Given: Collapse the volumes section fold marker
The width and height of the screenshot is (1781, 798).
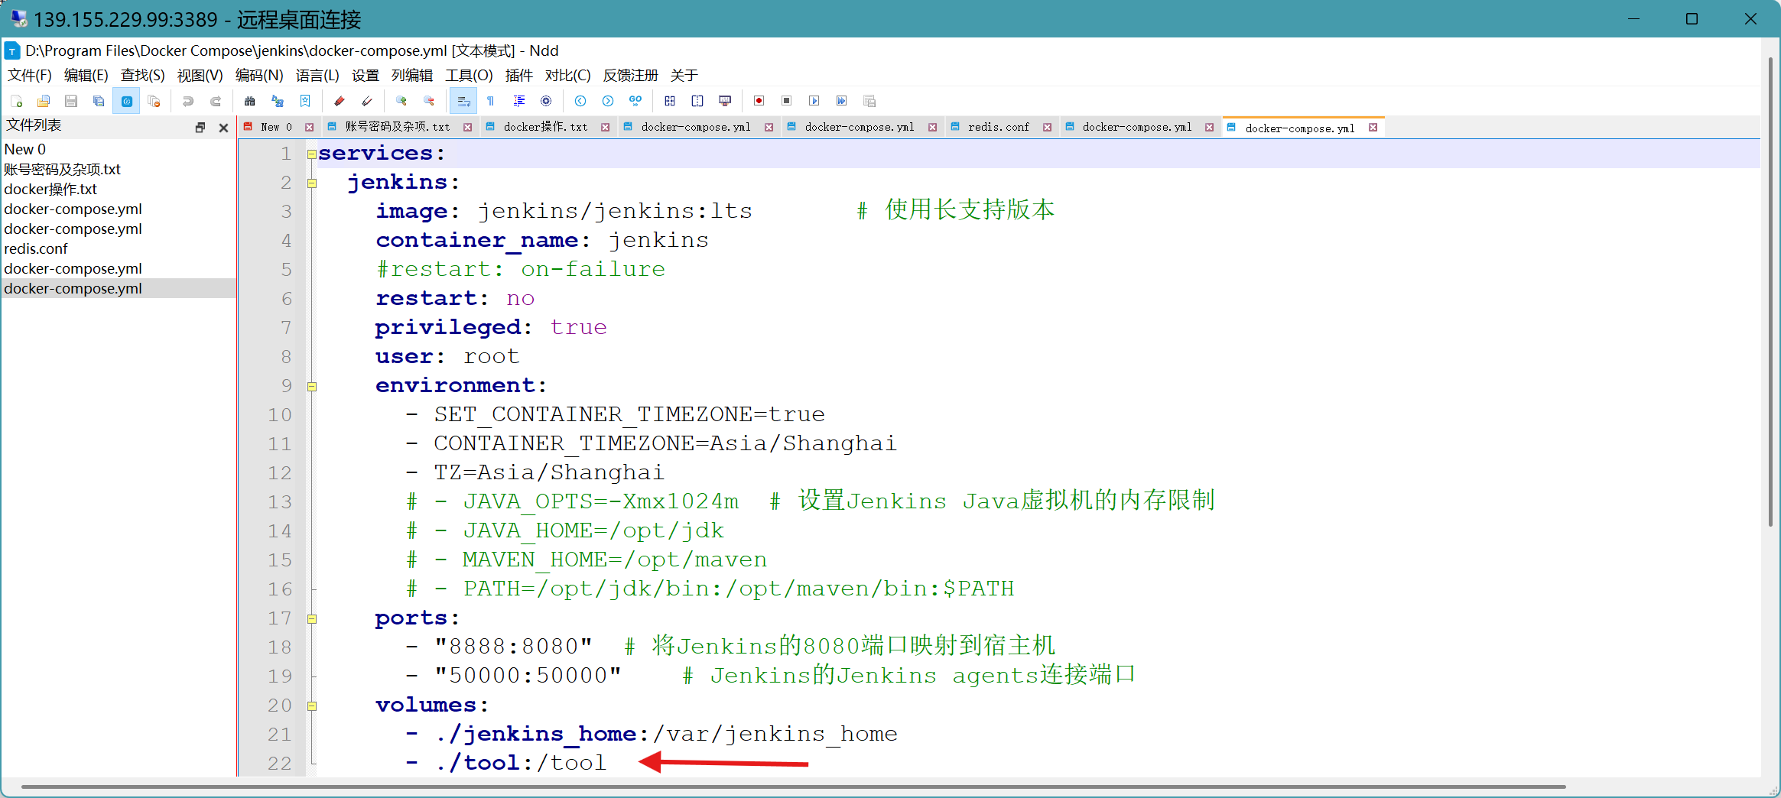Looking at the screenshot, I should [x=312, y=706].
